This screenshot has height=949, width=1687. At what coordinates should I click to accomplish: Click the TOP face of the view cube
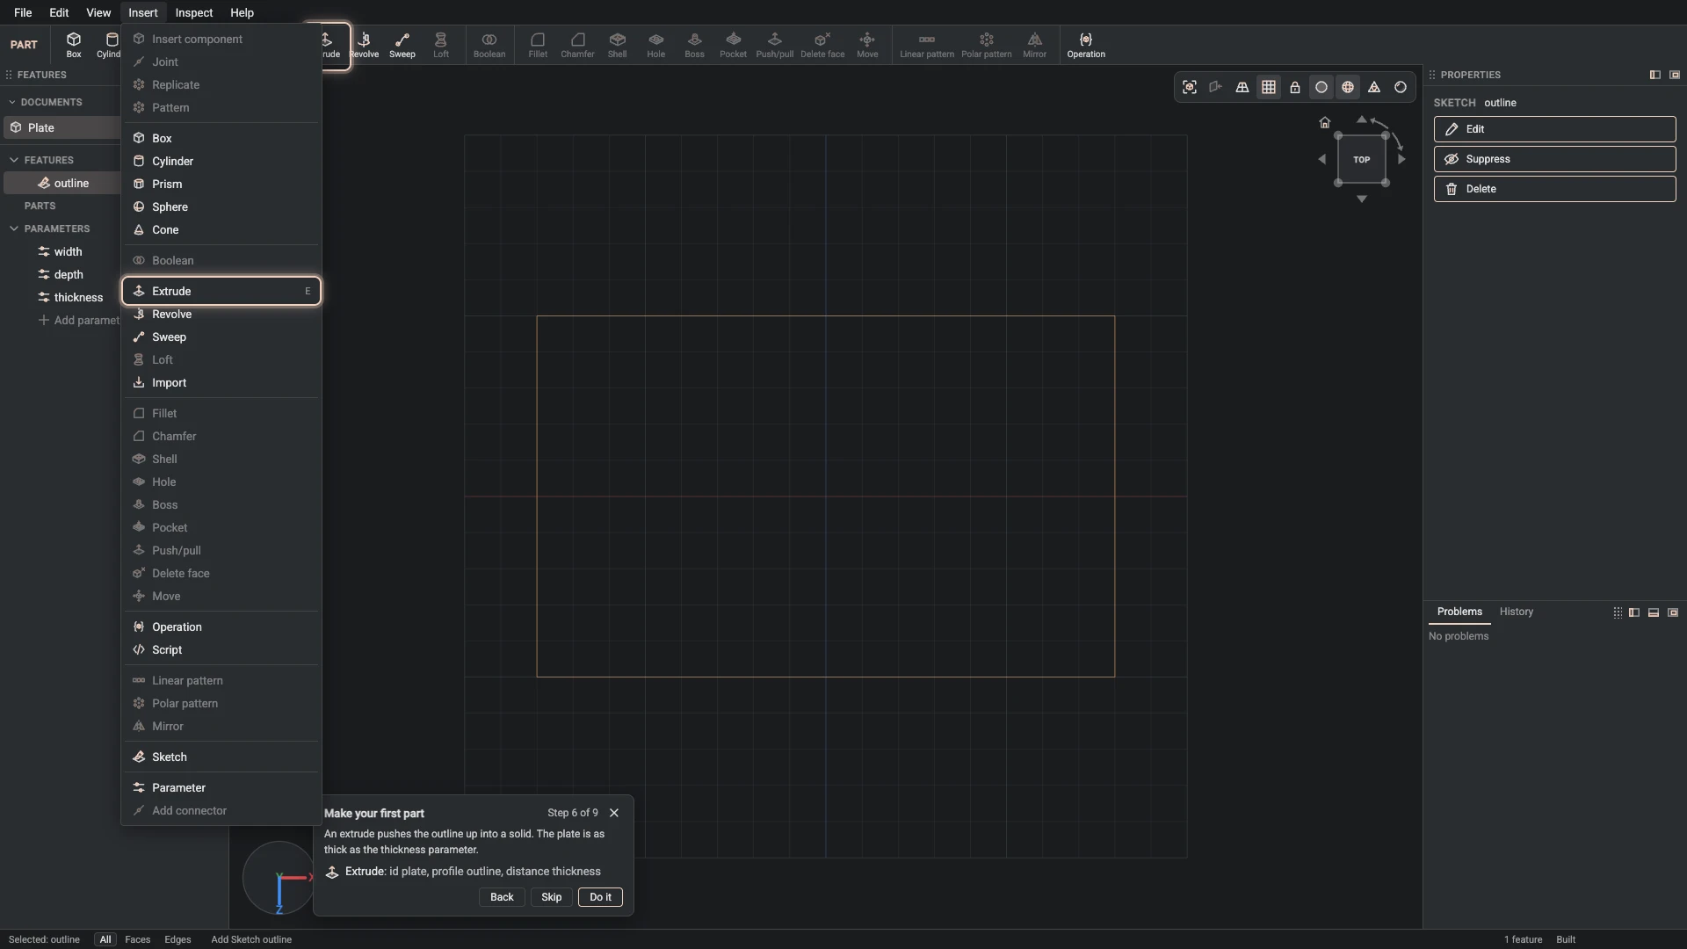[x=1362, y=159]
